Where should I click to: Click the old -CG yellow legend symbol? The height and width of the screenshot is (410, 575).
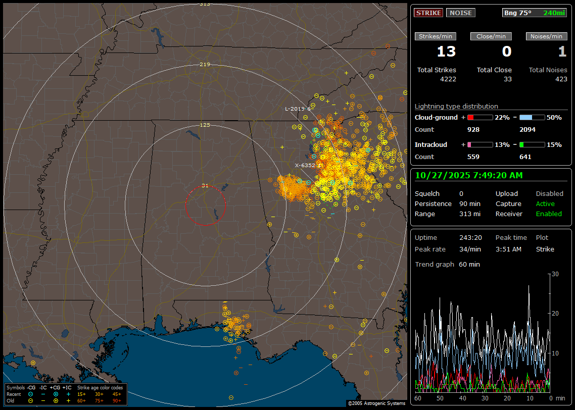[x=30, y=400]
